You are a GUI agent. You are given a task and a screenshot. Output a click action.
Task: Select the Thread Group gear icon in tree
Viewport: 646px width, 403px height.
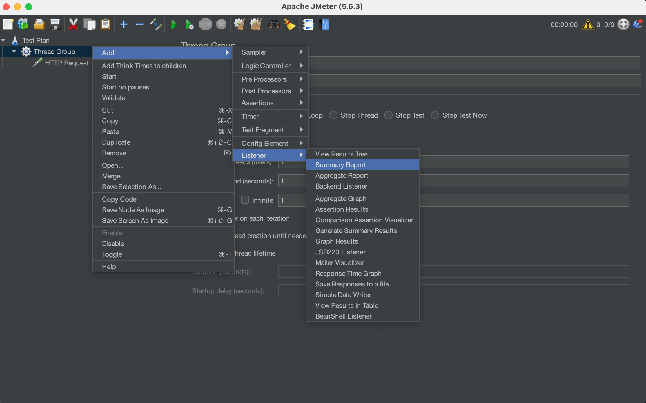(x=26, y=52)
